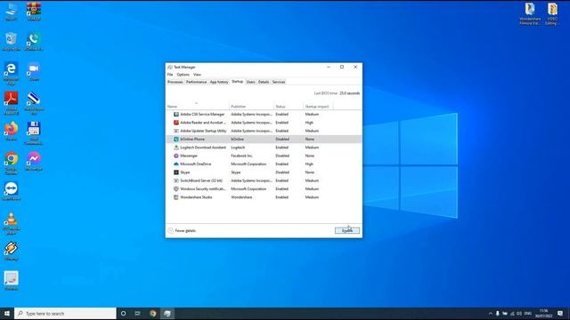Screen dimensions: 570x320
Task: Switch to the Services tab
Action: [x=279, y=82]
